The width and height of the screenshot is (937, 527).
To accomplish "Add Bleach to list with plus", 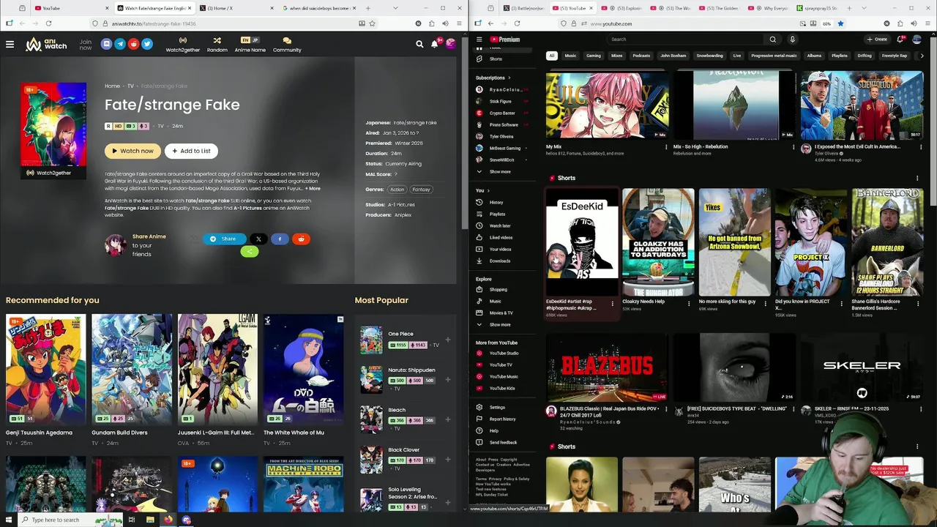I will (447, 419).
